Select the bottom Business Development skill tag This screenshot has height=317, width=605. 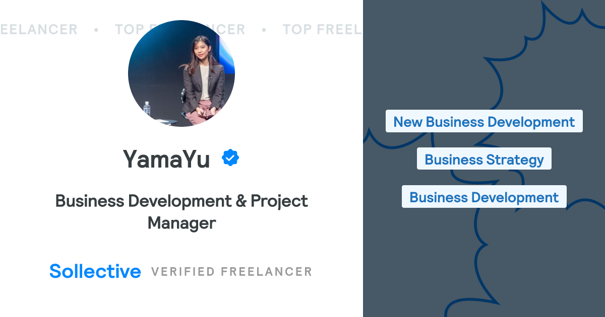[484, 197]
